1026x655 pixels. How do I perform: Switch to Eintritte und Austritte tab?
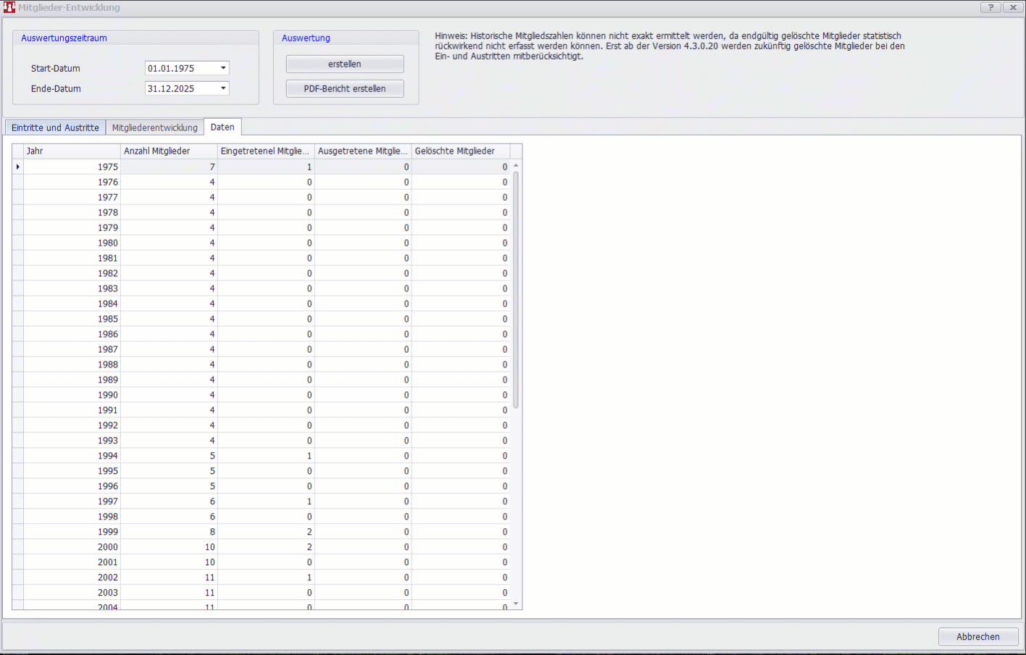(55, 128)
